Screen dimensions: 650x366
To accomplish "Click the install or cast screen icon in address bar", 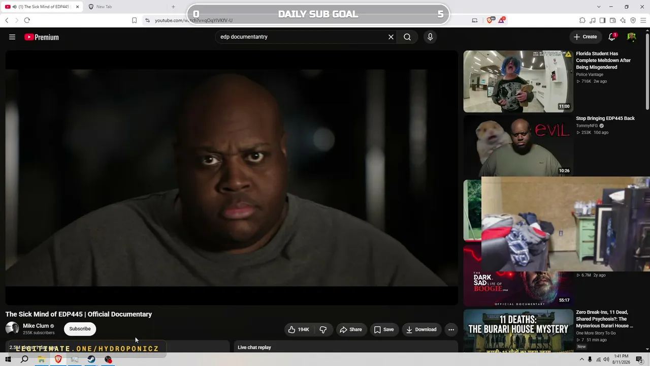I will pos(475,20).
